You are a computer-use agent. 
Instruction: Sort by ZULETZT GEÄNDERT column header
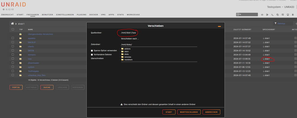pos(242,30)
